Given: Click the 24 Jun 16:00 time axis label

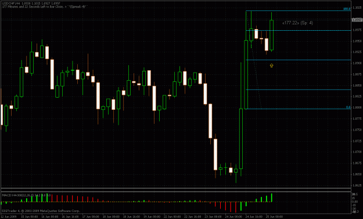Looking at the screenshot, I should (254, 217).
